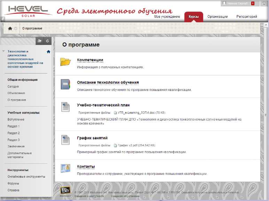Click the График занятий document icon

(65, 140)
